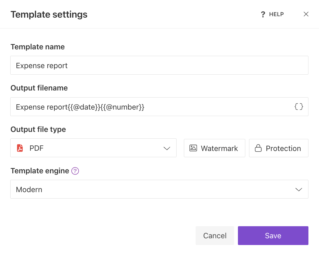Cancel the template settings changes

click(215, 236)
